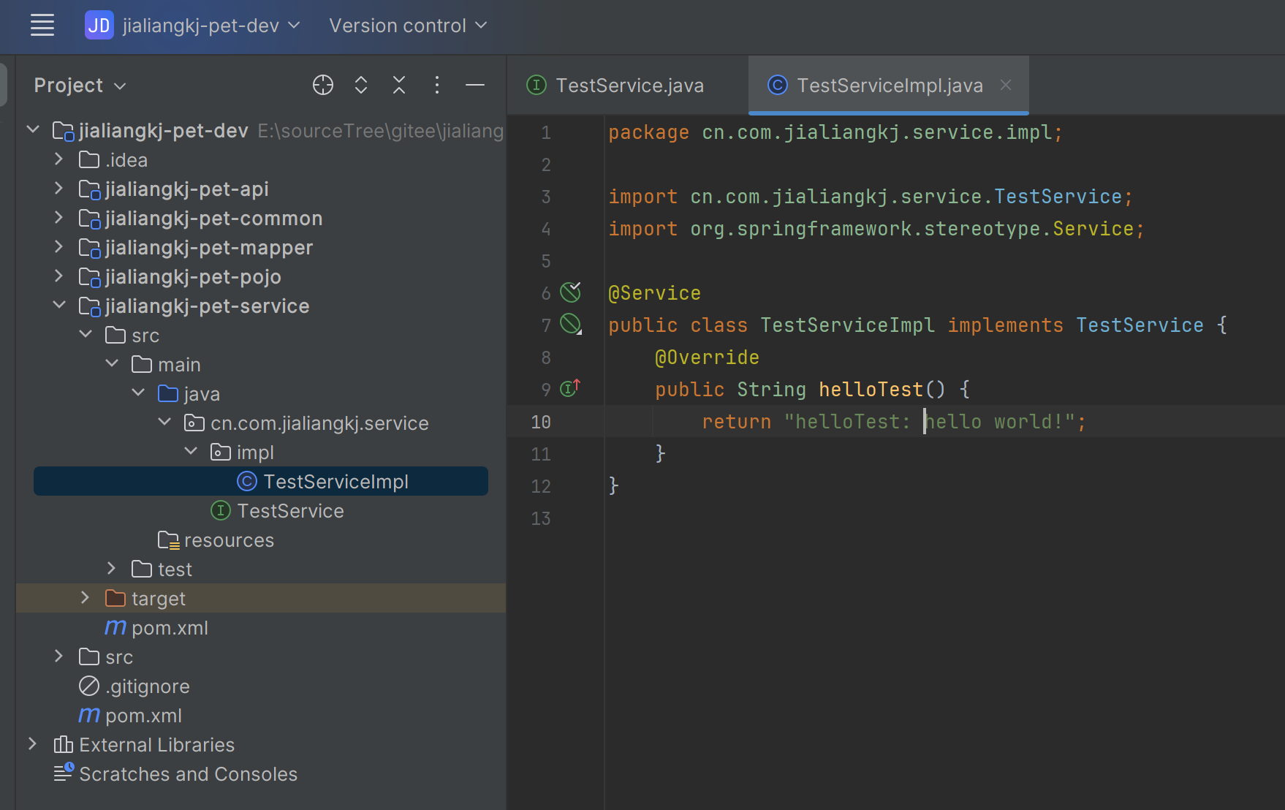Click the target folder orange icon
The height and width of the screenshot is (810, 1285).
coord(115,598)
